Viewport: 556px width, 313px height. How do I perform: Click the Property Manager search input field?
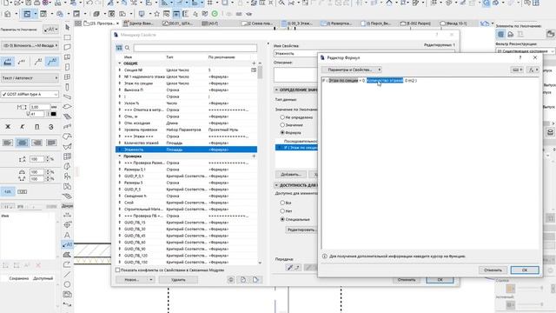click(195, 48)
